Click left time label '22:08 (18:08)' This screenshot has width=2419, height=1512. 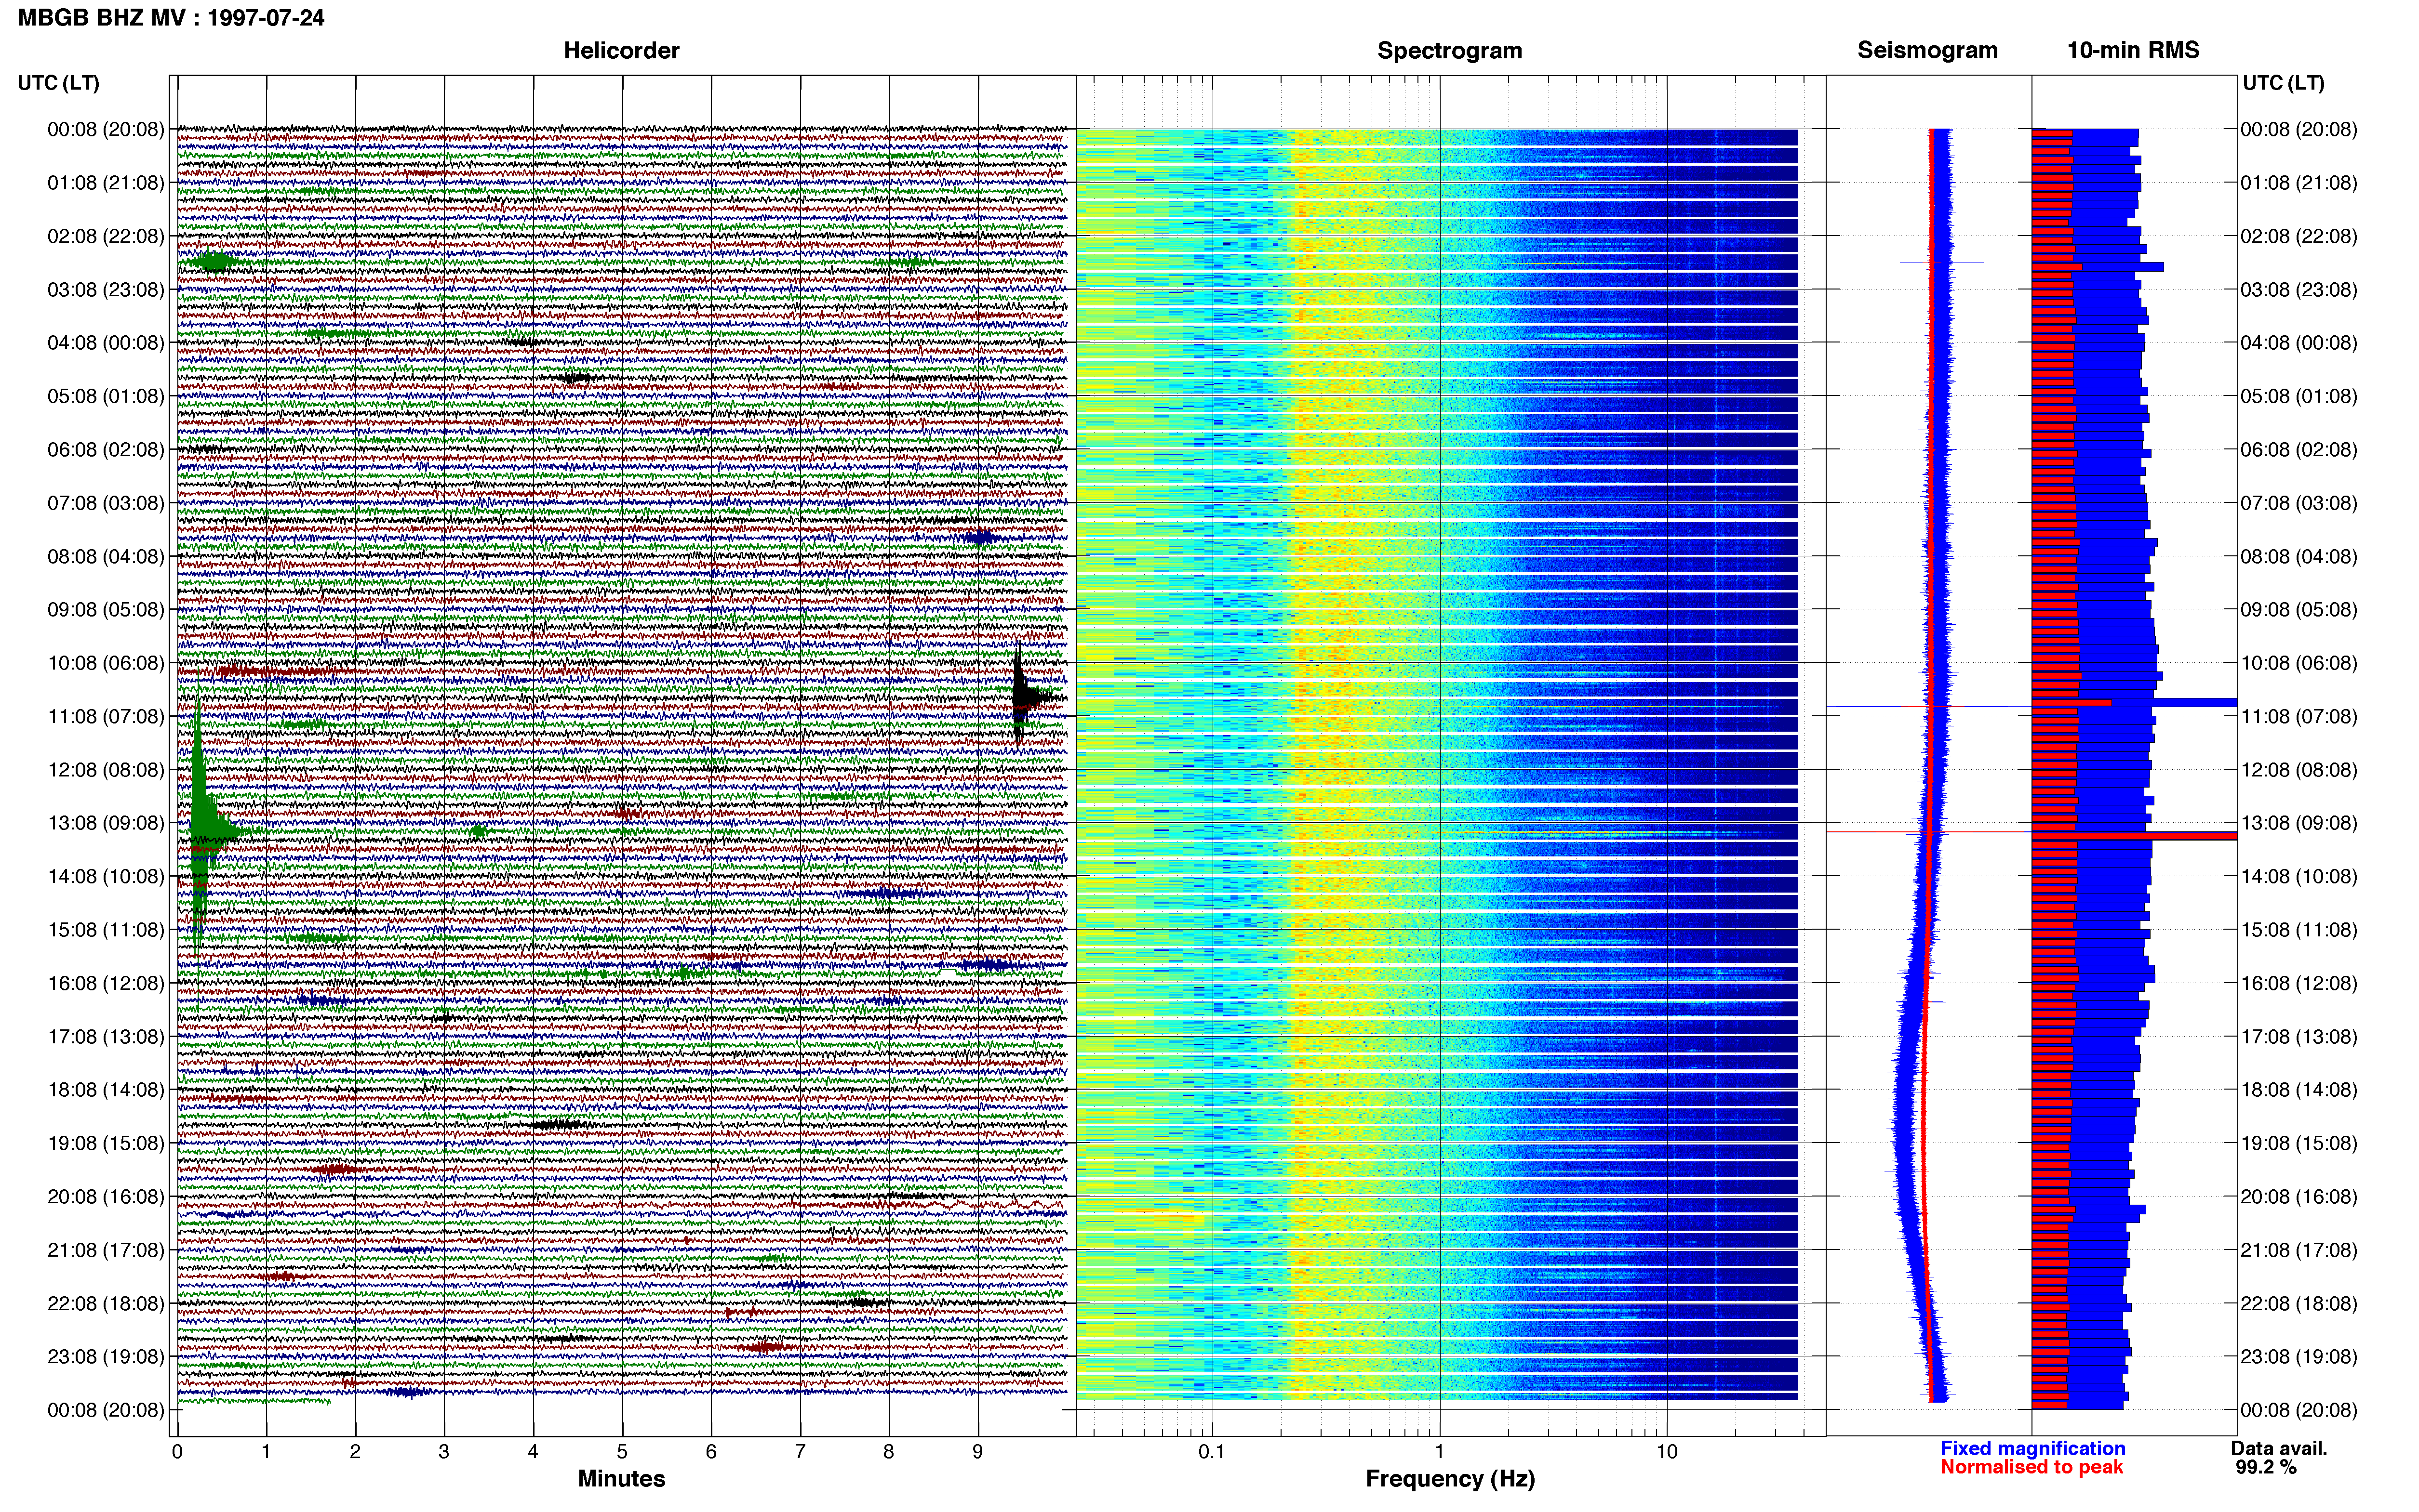(105, 1303)
